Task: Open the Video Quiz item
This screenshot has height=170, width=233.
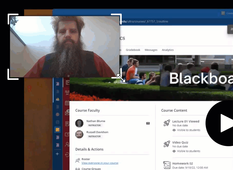Action: 180,142
